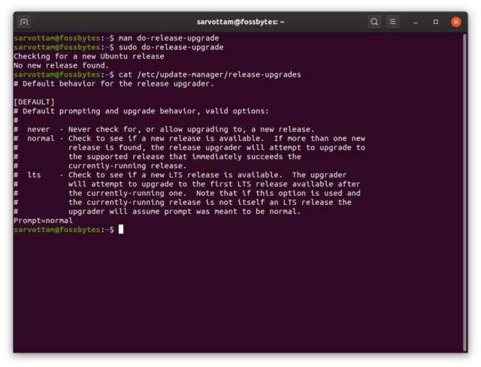Click the 'lts' option label in the output
Screen dimensions: 481x367
point(34,175)
